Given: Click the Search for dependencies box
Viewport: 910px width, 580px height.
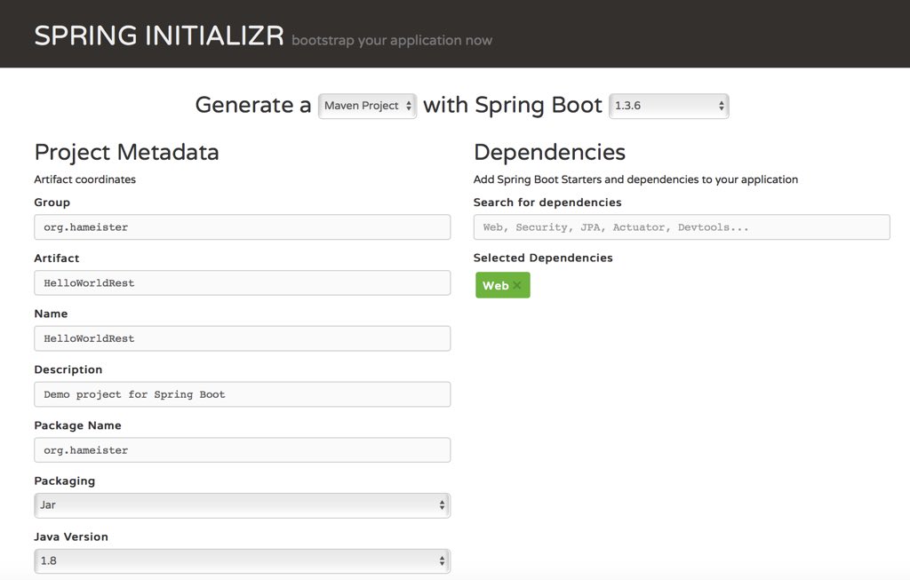Looking at the screenshot, I should click(681, 227).
